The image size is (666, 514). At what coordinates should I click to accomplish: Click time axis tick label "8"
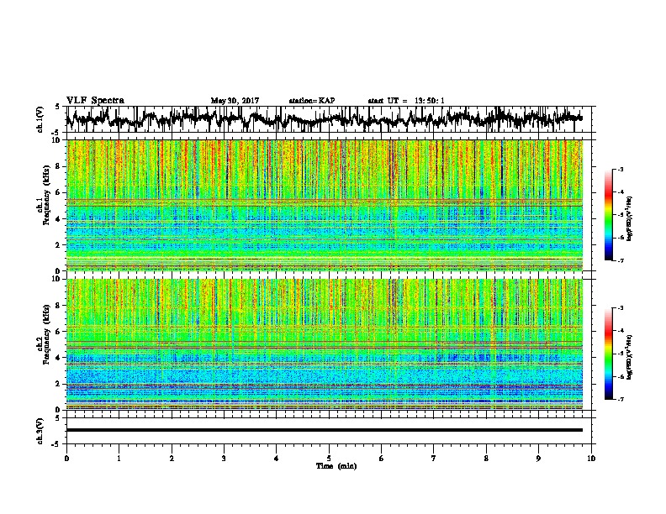[x=486, y=459]
